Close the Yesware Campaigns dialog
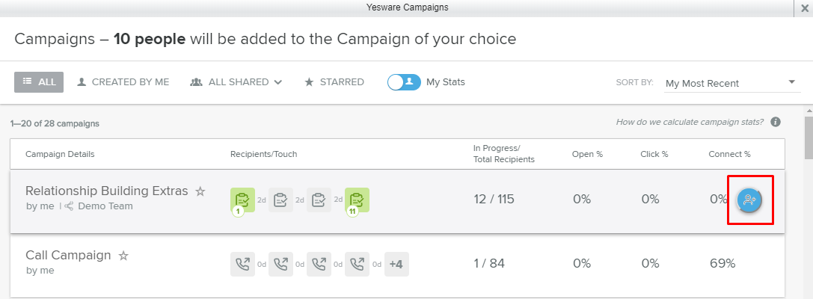 tap(804, 8)
